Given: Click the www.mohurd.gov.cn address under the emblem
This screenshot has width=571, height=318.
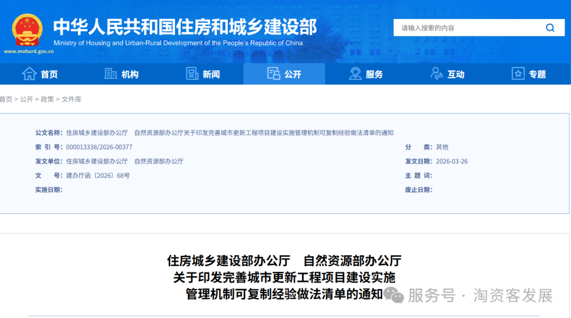Looking at the screenshot, I should coord(29,52).
